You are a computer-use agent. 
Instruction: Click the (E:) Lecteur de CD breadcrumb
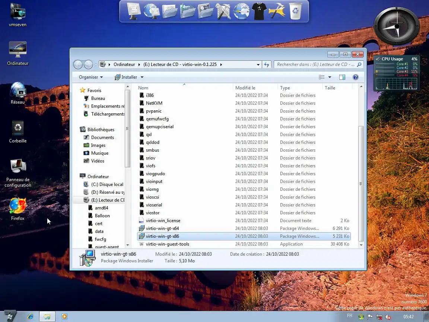[x=180, y=64]
